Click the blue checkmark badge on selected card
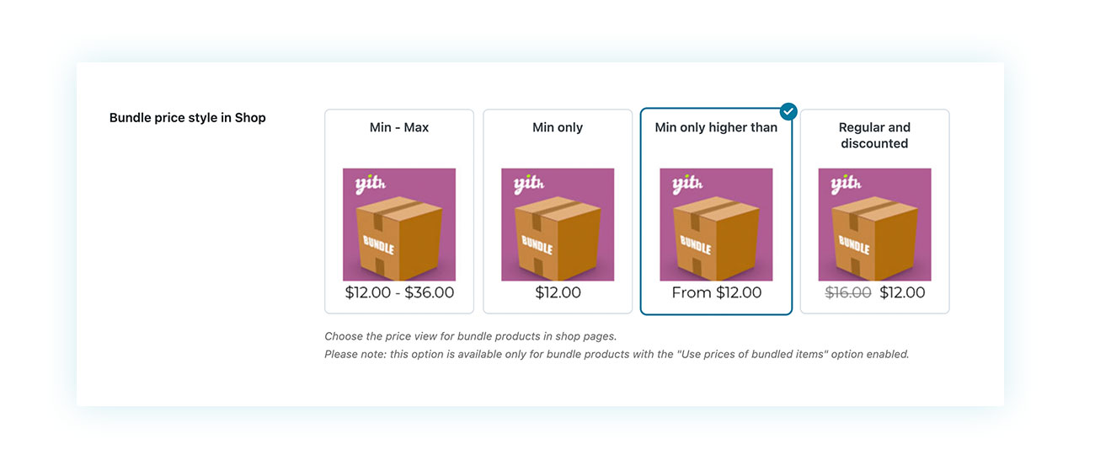The image size is (1095, 466). (x=788, y=111)
